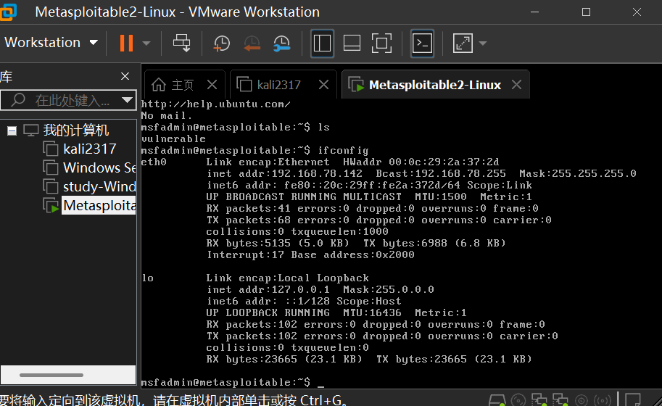Viewport: 662px width, 406px height.
Task: Toggle the thumbnail bar view
Action: [x=352, y=43]
